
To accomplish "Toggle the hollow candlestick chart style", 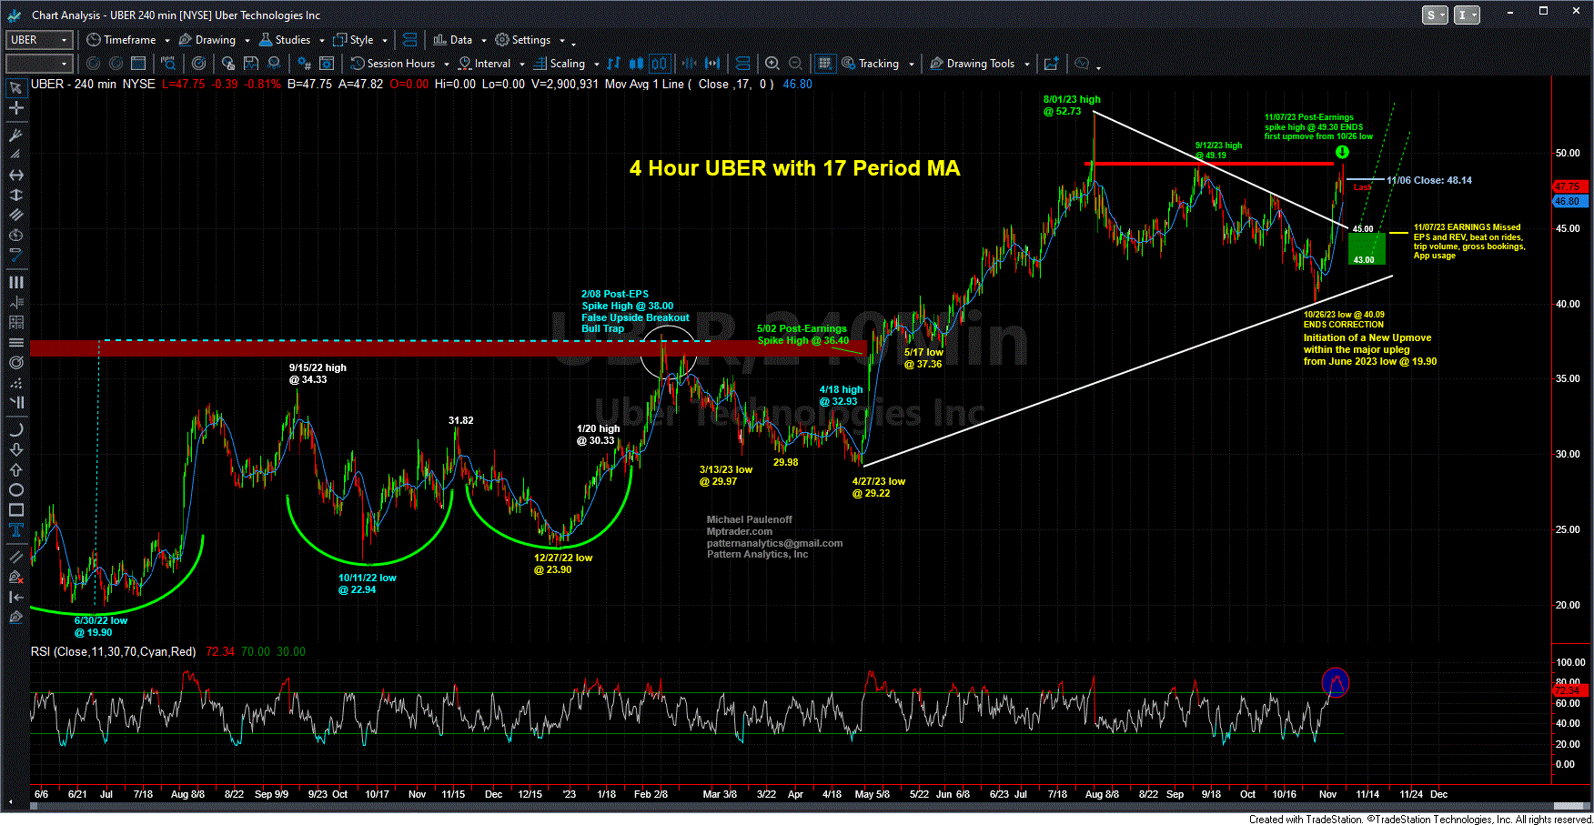I will (659, 64).
